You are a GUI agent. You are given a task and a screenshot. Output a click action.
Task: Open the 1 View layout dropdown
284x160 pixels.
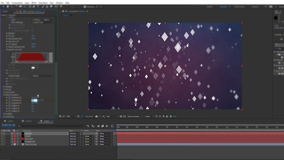(x=149, y=116)
